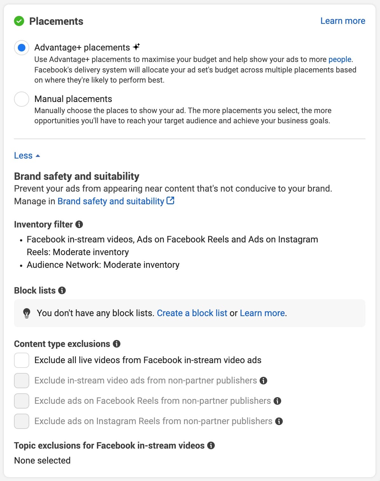This screenshot has height=481, width=380.
Task: Show info for Instagram Reels non-partner exclusion
Action: point(279,421)
